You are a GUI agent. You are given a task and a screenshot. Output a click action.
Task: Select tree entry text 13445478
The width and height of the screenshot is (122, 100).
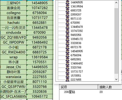pos(77,27)
